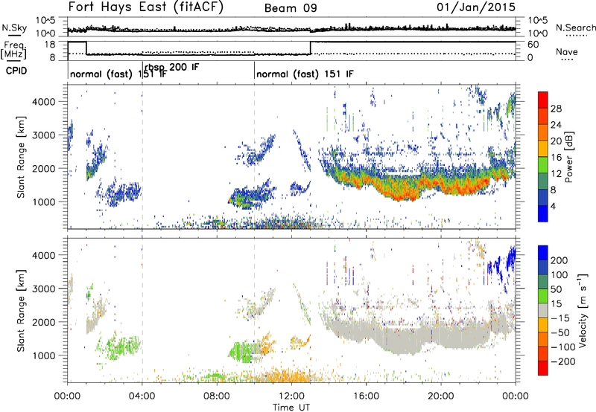Click the '16:00' time tick label

(366, 396)
